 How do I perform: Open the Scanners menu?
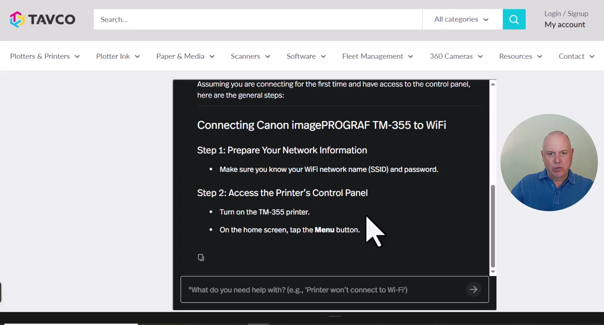250,56
